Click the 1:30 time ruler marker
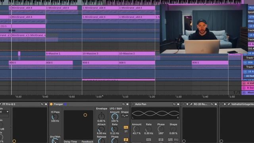The width and height of the screenshot is (254, 143). pos(179,97)
